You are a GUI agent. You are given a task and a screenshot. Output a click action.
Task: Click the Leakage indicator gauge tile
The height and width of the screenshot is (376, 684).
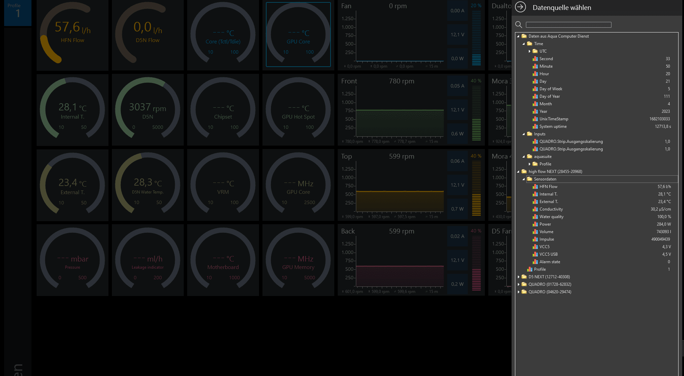click(148, 260)
